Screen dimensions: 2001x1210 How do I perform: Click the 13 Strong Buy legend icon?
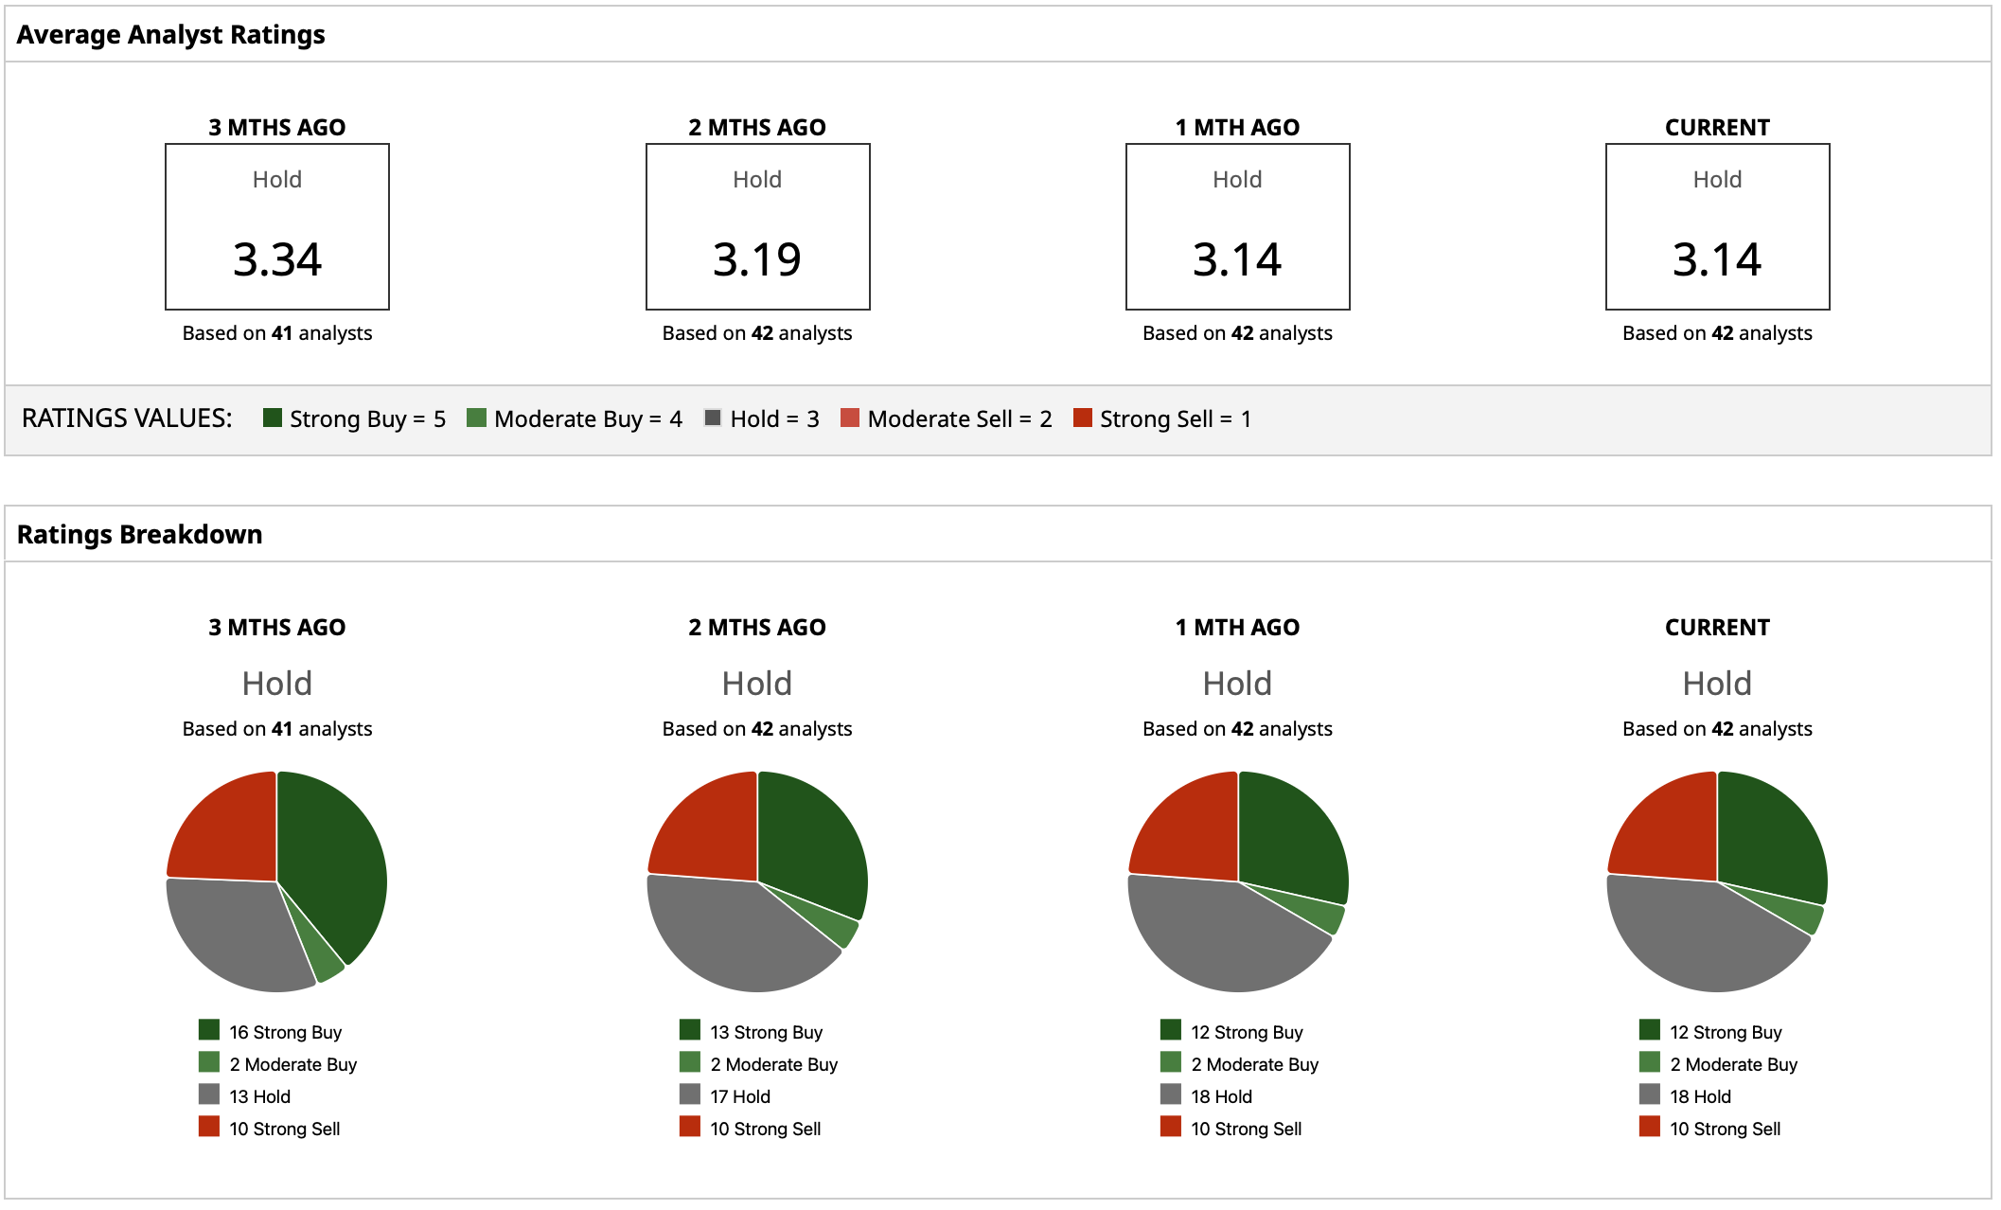pyautogui.click(x=690, y=1030)
